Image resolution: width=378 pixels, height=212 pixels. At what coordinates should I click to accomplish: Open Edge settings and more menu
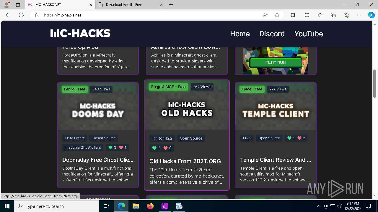359,15
